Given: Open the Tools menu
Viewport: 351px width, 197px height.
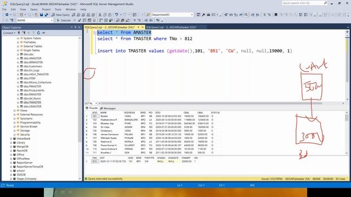Looking at the screenshot, I should point(58,9).
